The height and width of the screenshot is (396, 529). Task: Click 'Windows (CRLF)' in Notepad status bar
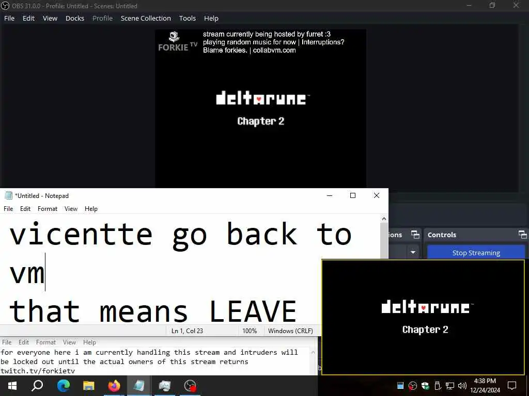[x=290, y=331]
